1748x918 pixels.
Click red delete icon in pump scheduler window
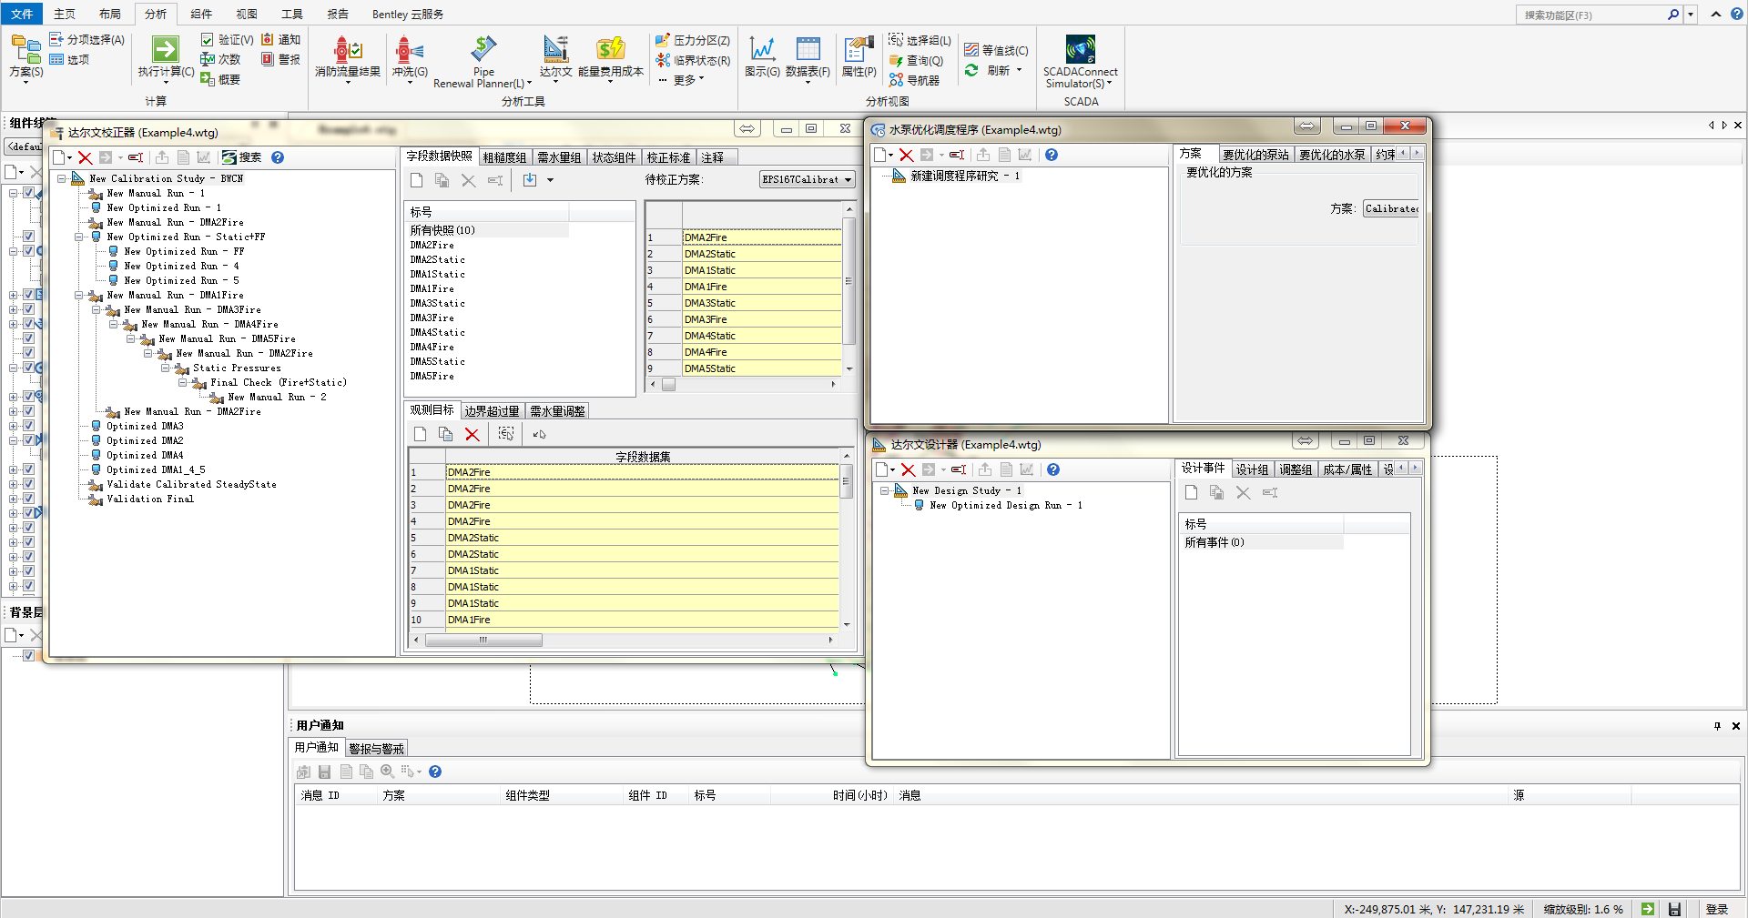[906, 155]
